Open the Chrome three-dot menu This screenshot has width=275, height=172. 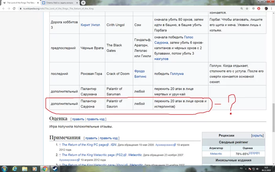[x=271, y=8]
